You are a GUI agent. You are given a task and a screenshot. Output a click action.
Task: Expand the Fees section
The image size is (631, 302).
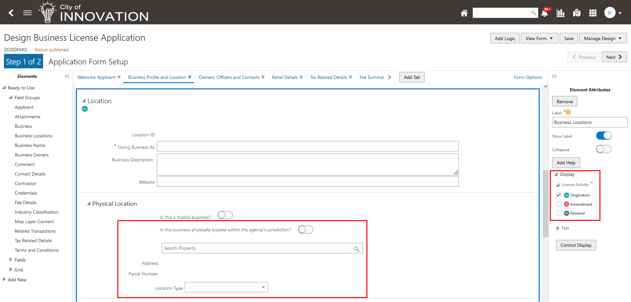click(x=558, y=228)
